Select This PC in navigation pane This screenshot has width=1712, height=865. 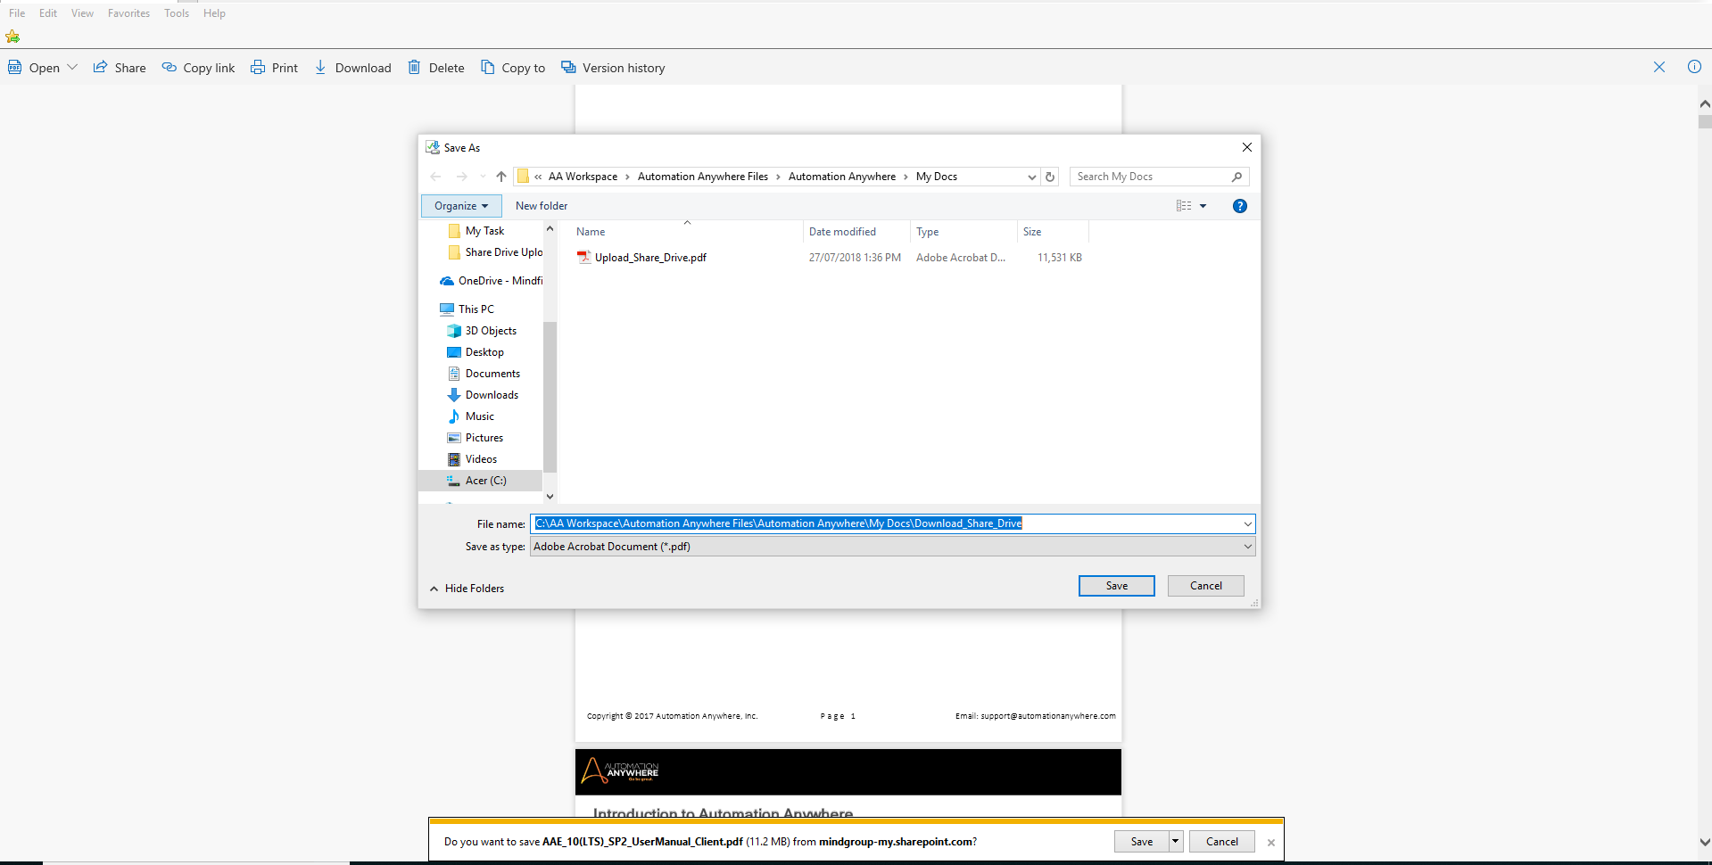tap(467, 309)
